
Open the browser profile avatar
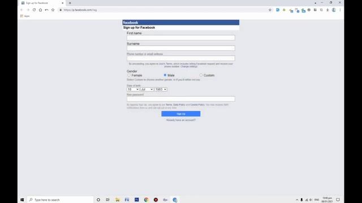(x=334, y=10)
